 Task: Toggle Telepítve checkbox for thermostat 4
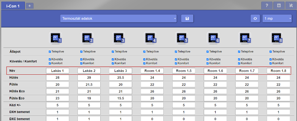click(x=144, y=52)
